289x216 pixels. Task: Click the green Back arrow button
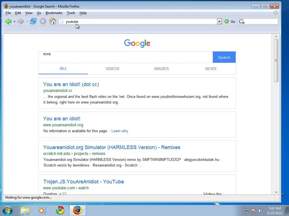coord(8,21)
